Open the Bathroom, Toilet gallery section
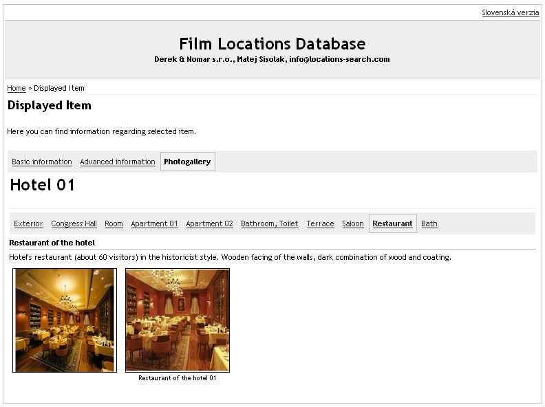 point(269,223)
